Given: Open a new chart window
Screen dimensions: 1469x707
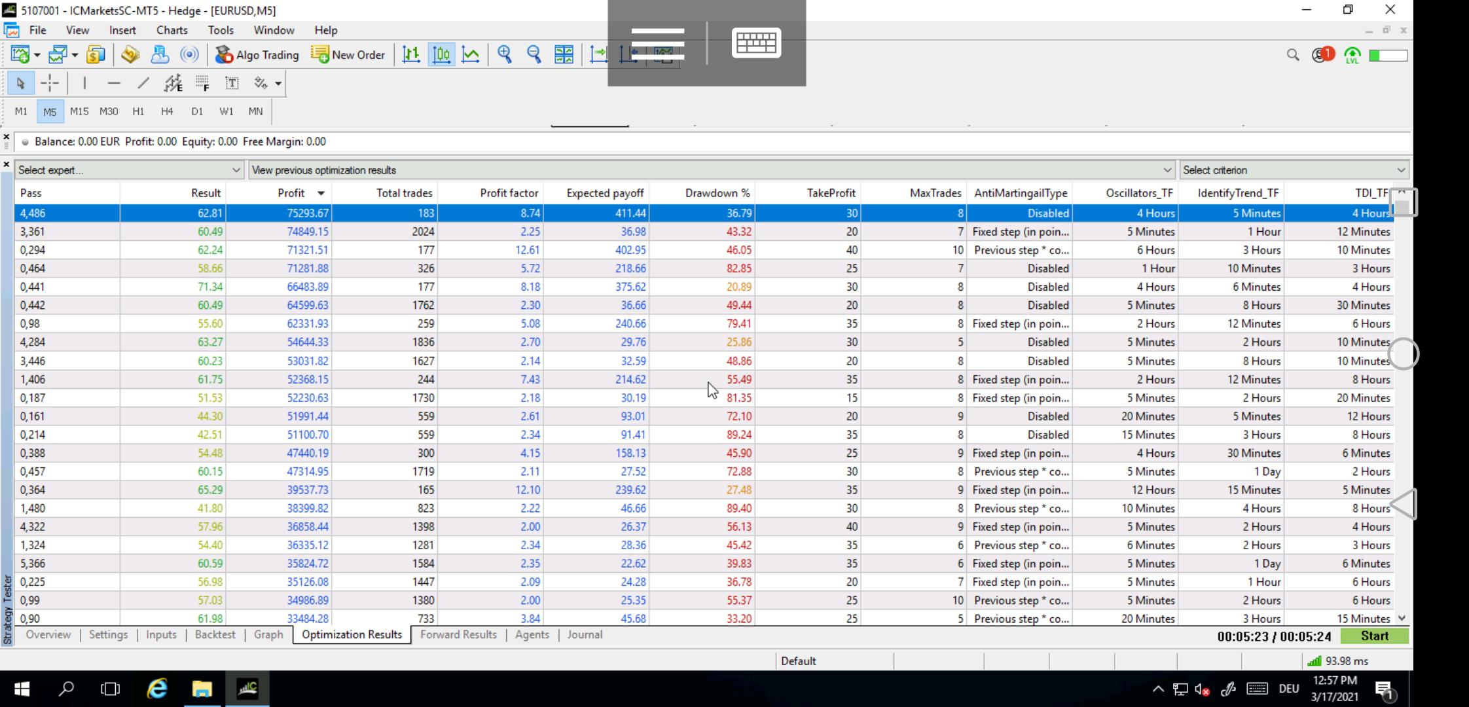Looking at the screenshot, I should [x=20, y=55].
